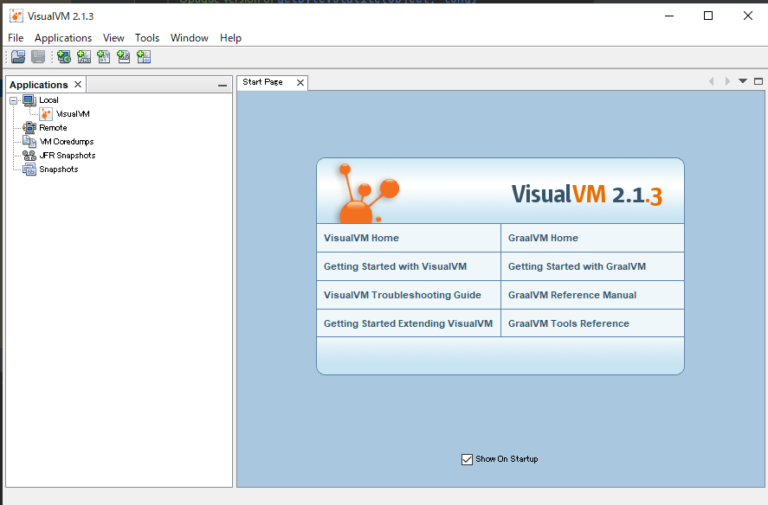The height and width of the screenshot is (505, 768).
Task: Uncheck Show On Startup
Action: (467, 459)
